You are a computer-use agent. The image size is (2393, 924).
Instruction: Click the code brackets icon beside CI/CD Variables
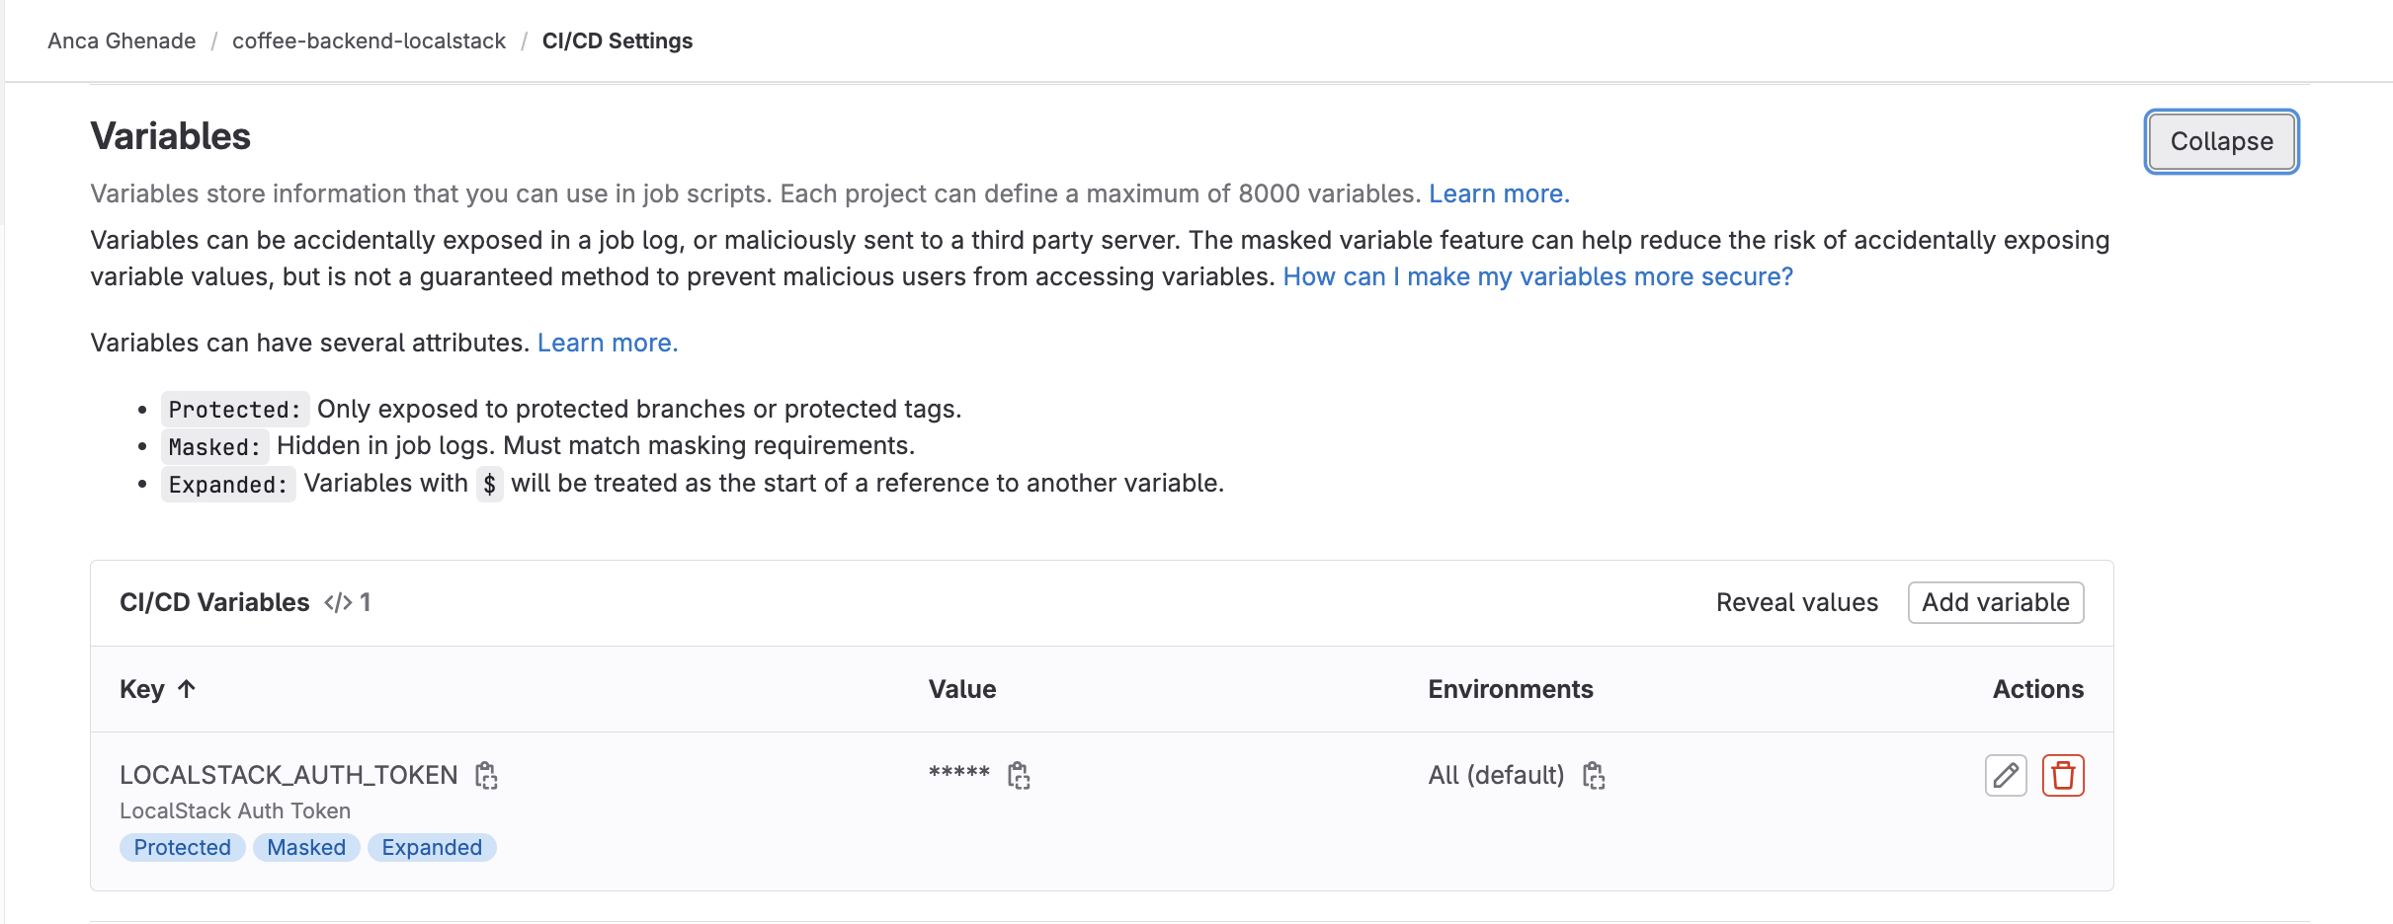pos(336,602)
